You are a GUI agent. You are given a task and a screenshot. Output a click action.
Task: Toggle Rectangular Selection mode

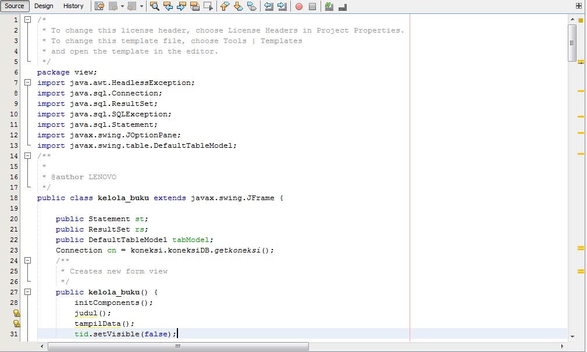click(x=207, y=6)
